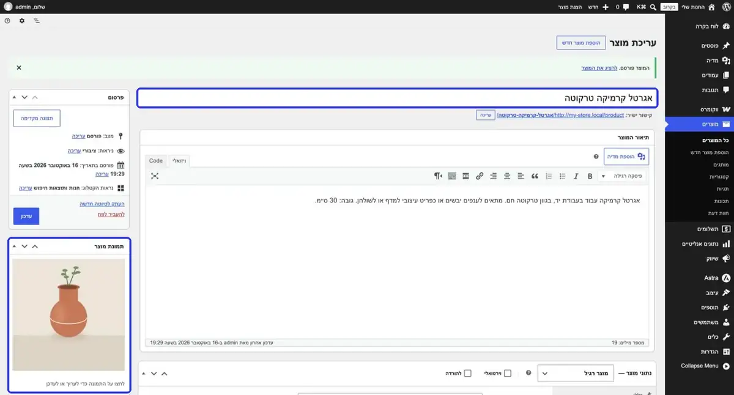The height and width of the screenshot is (395, 734).
Task: Apply italic formatting in the description editor
Action: 576,176
